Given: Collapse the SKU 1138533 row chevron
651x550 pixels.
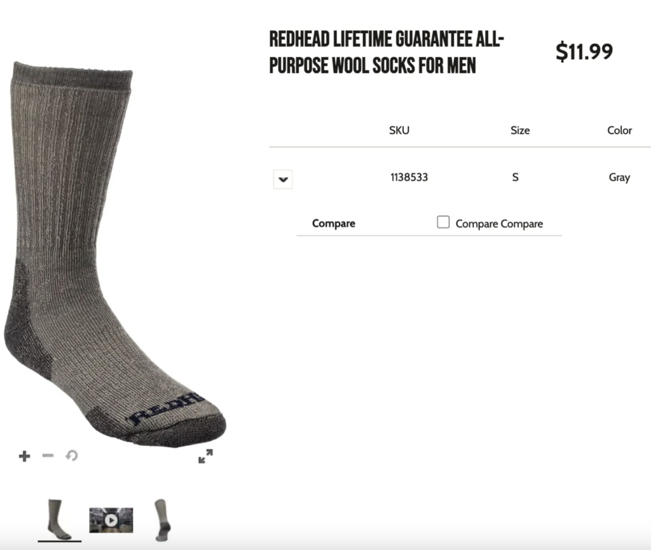Looking at the screenshot, I should [x=283, y=179].
